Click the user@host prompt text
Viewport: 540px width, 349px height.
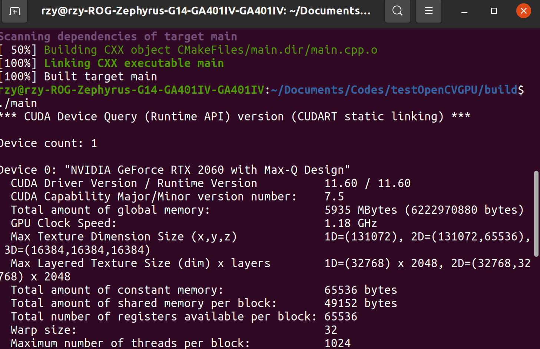(132, 90)
